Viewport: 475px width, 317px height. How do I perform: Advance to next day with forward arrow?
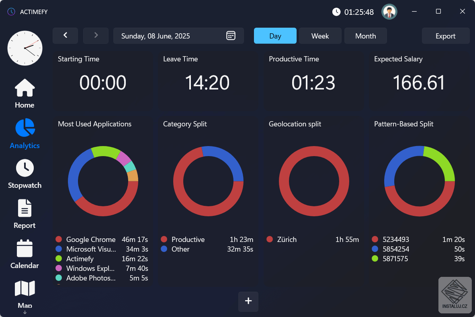coord(96,36)
